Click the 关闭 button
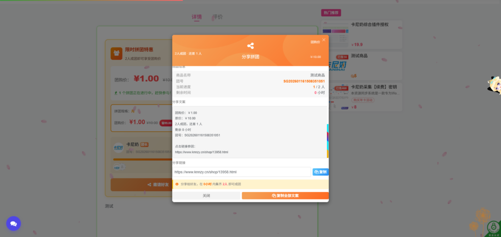Image resolution: width=501 pixels, height=237 pixels. pos(206,196)
